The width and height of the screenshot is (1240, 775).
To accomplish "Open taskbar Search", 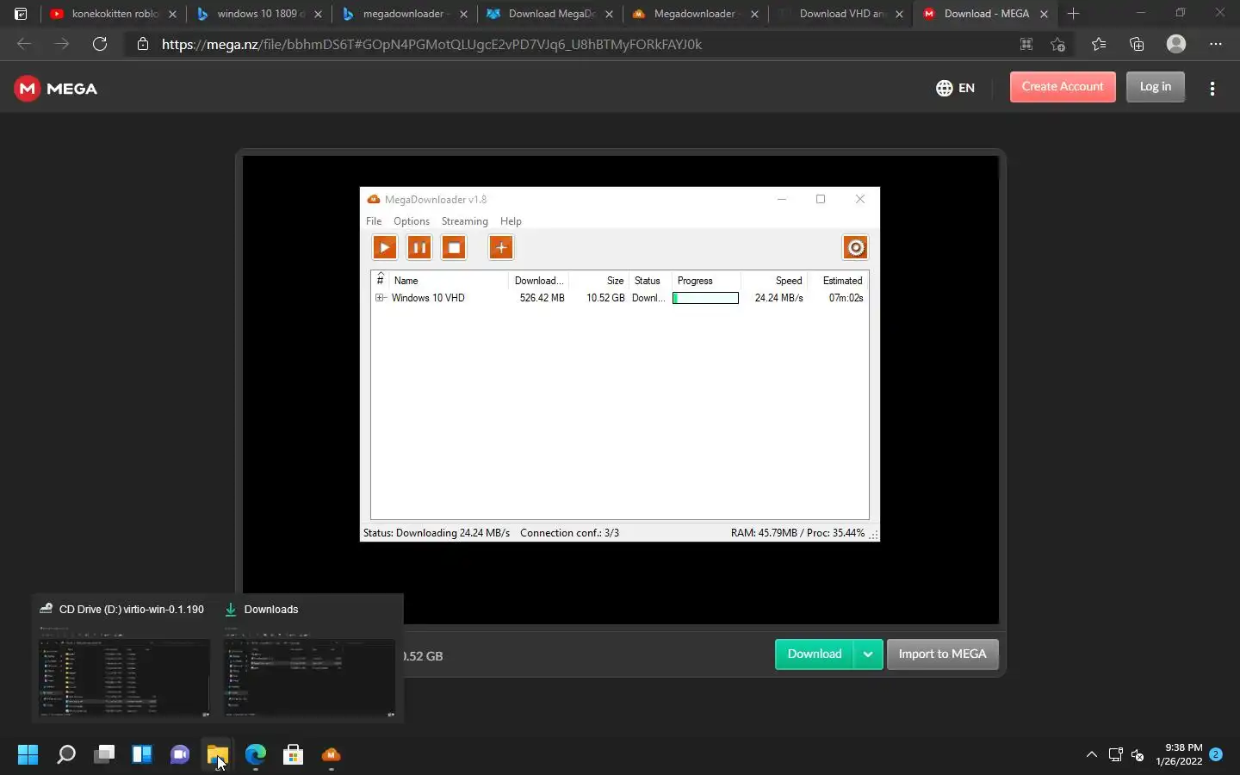I will (66, 755).
